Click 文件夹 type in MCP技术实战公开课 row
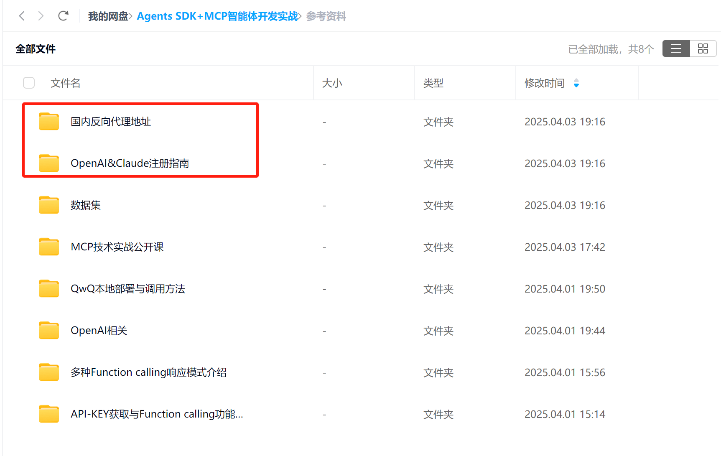This screenshot has width=721, height=456. click(438, 247)
